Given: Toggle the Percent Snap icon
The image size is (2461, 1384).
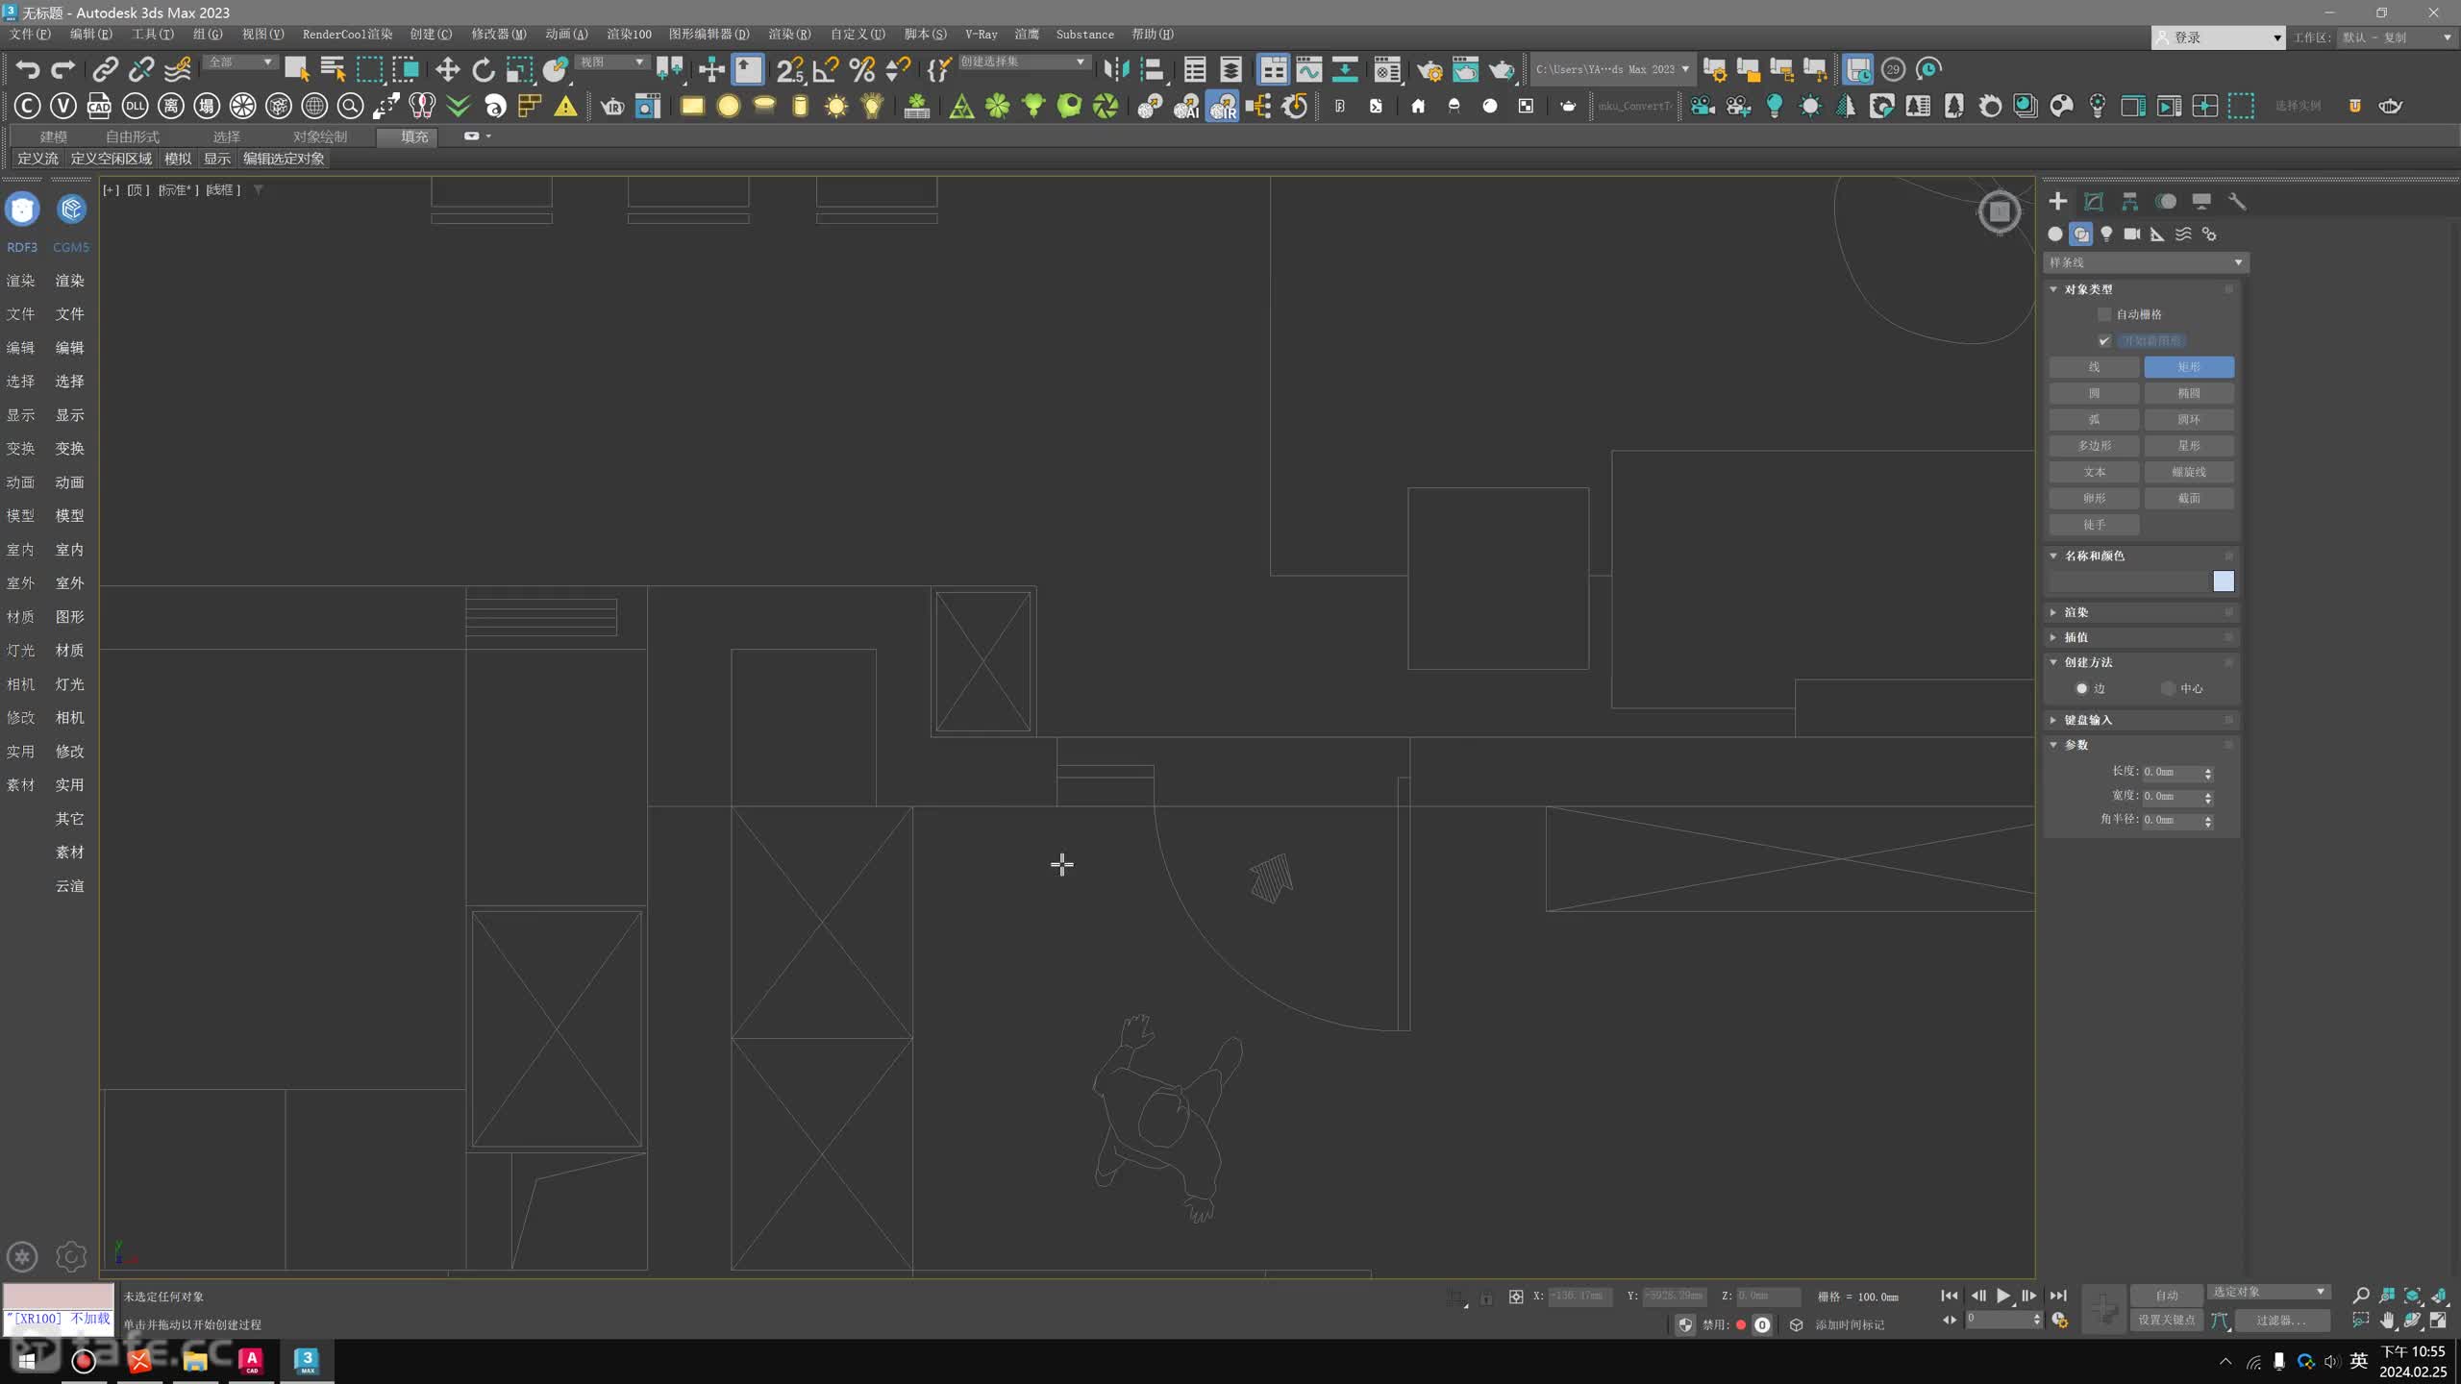Looking at the screenshot, I should coord(862,69).
